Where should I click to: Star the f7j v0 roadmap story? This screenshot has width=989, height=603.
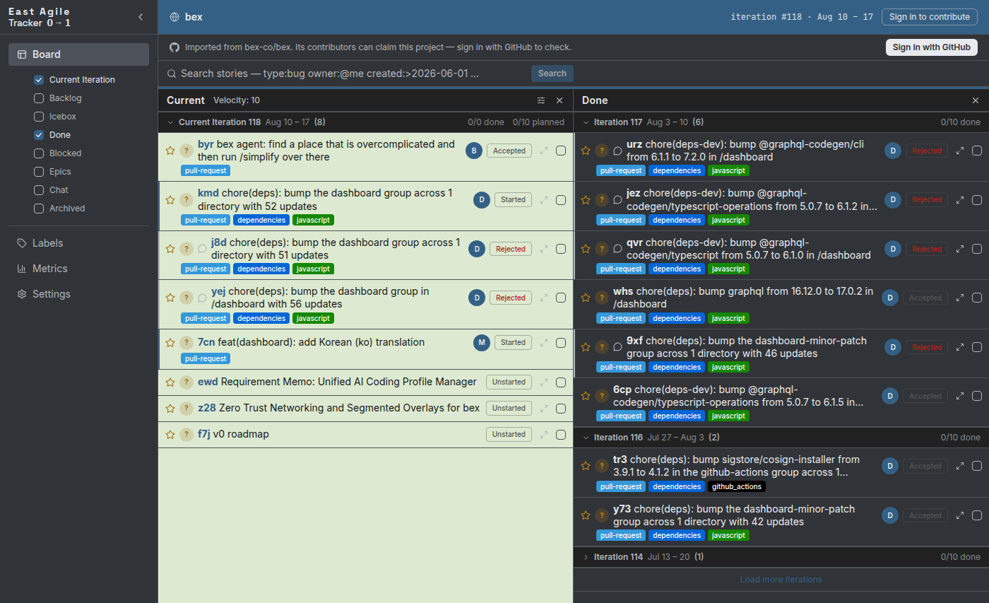(170, 435)
